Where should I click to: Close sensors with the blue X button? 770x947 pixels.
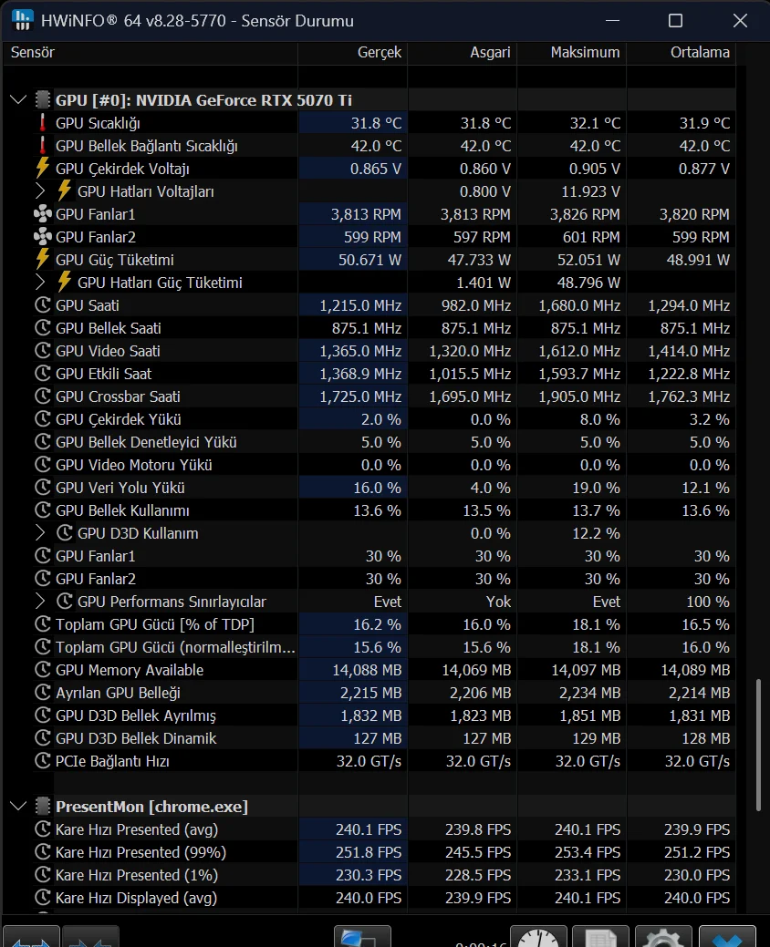coord(728,937)
